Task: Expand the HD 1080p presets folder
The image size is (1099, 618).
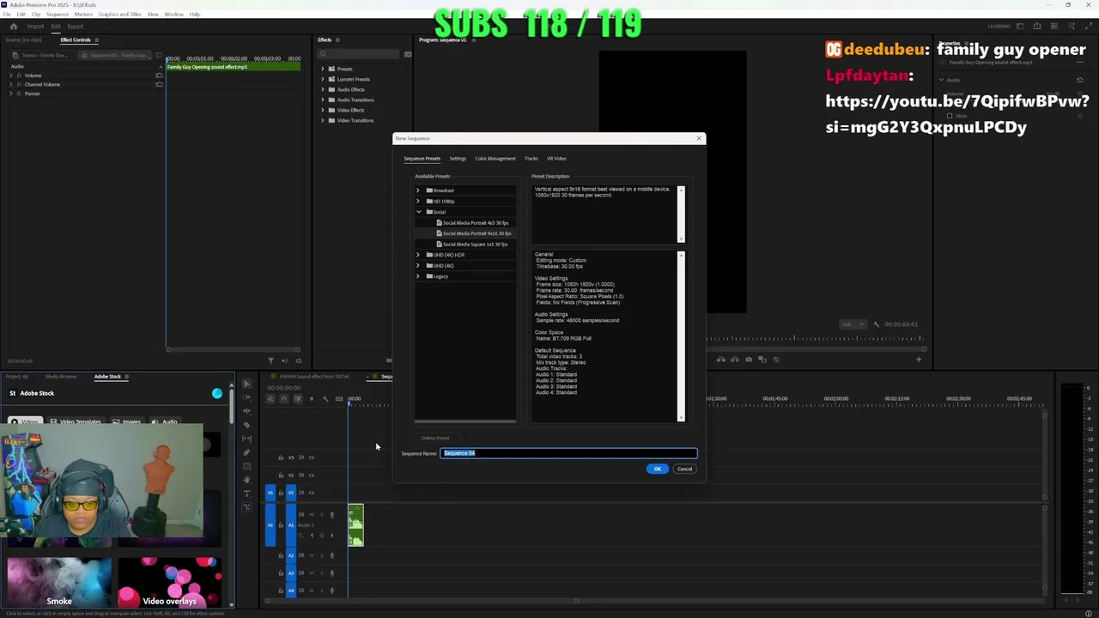Action: (x=418, y=201)
